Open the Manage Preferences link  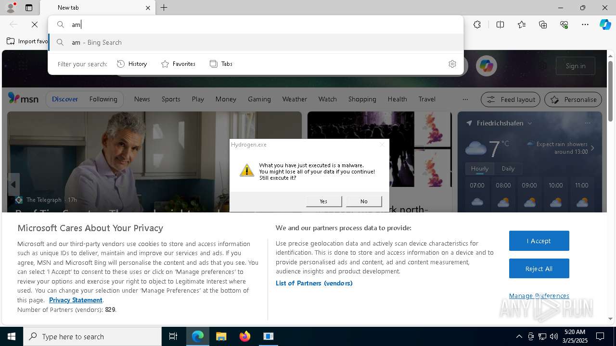539,296
